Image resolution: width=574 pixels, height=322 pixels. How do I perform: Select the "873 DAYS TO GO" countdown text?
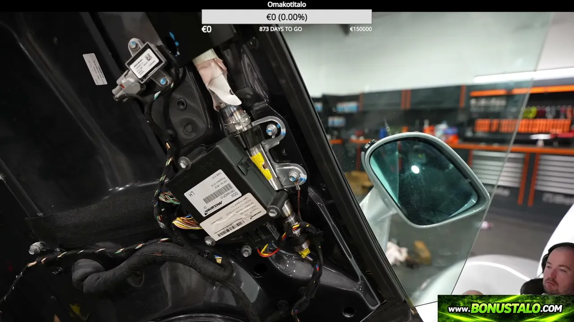tap(280, 29)
